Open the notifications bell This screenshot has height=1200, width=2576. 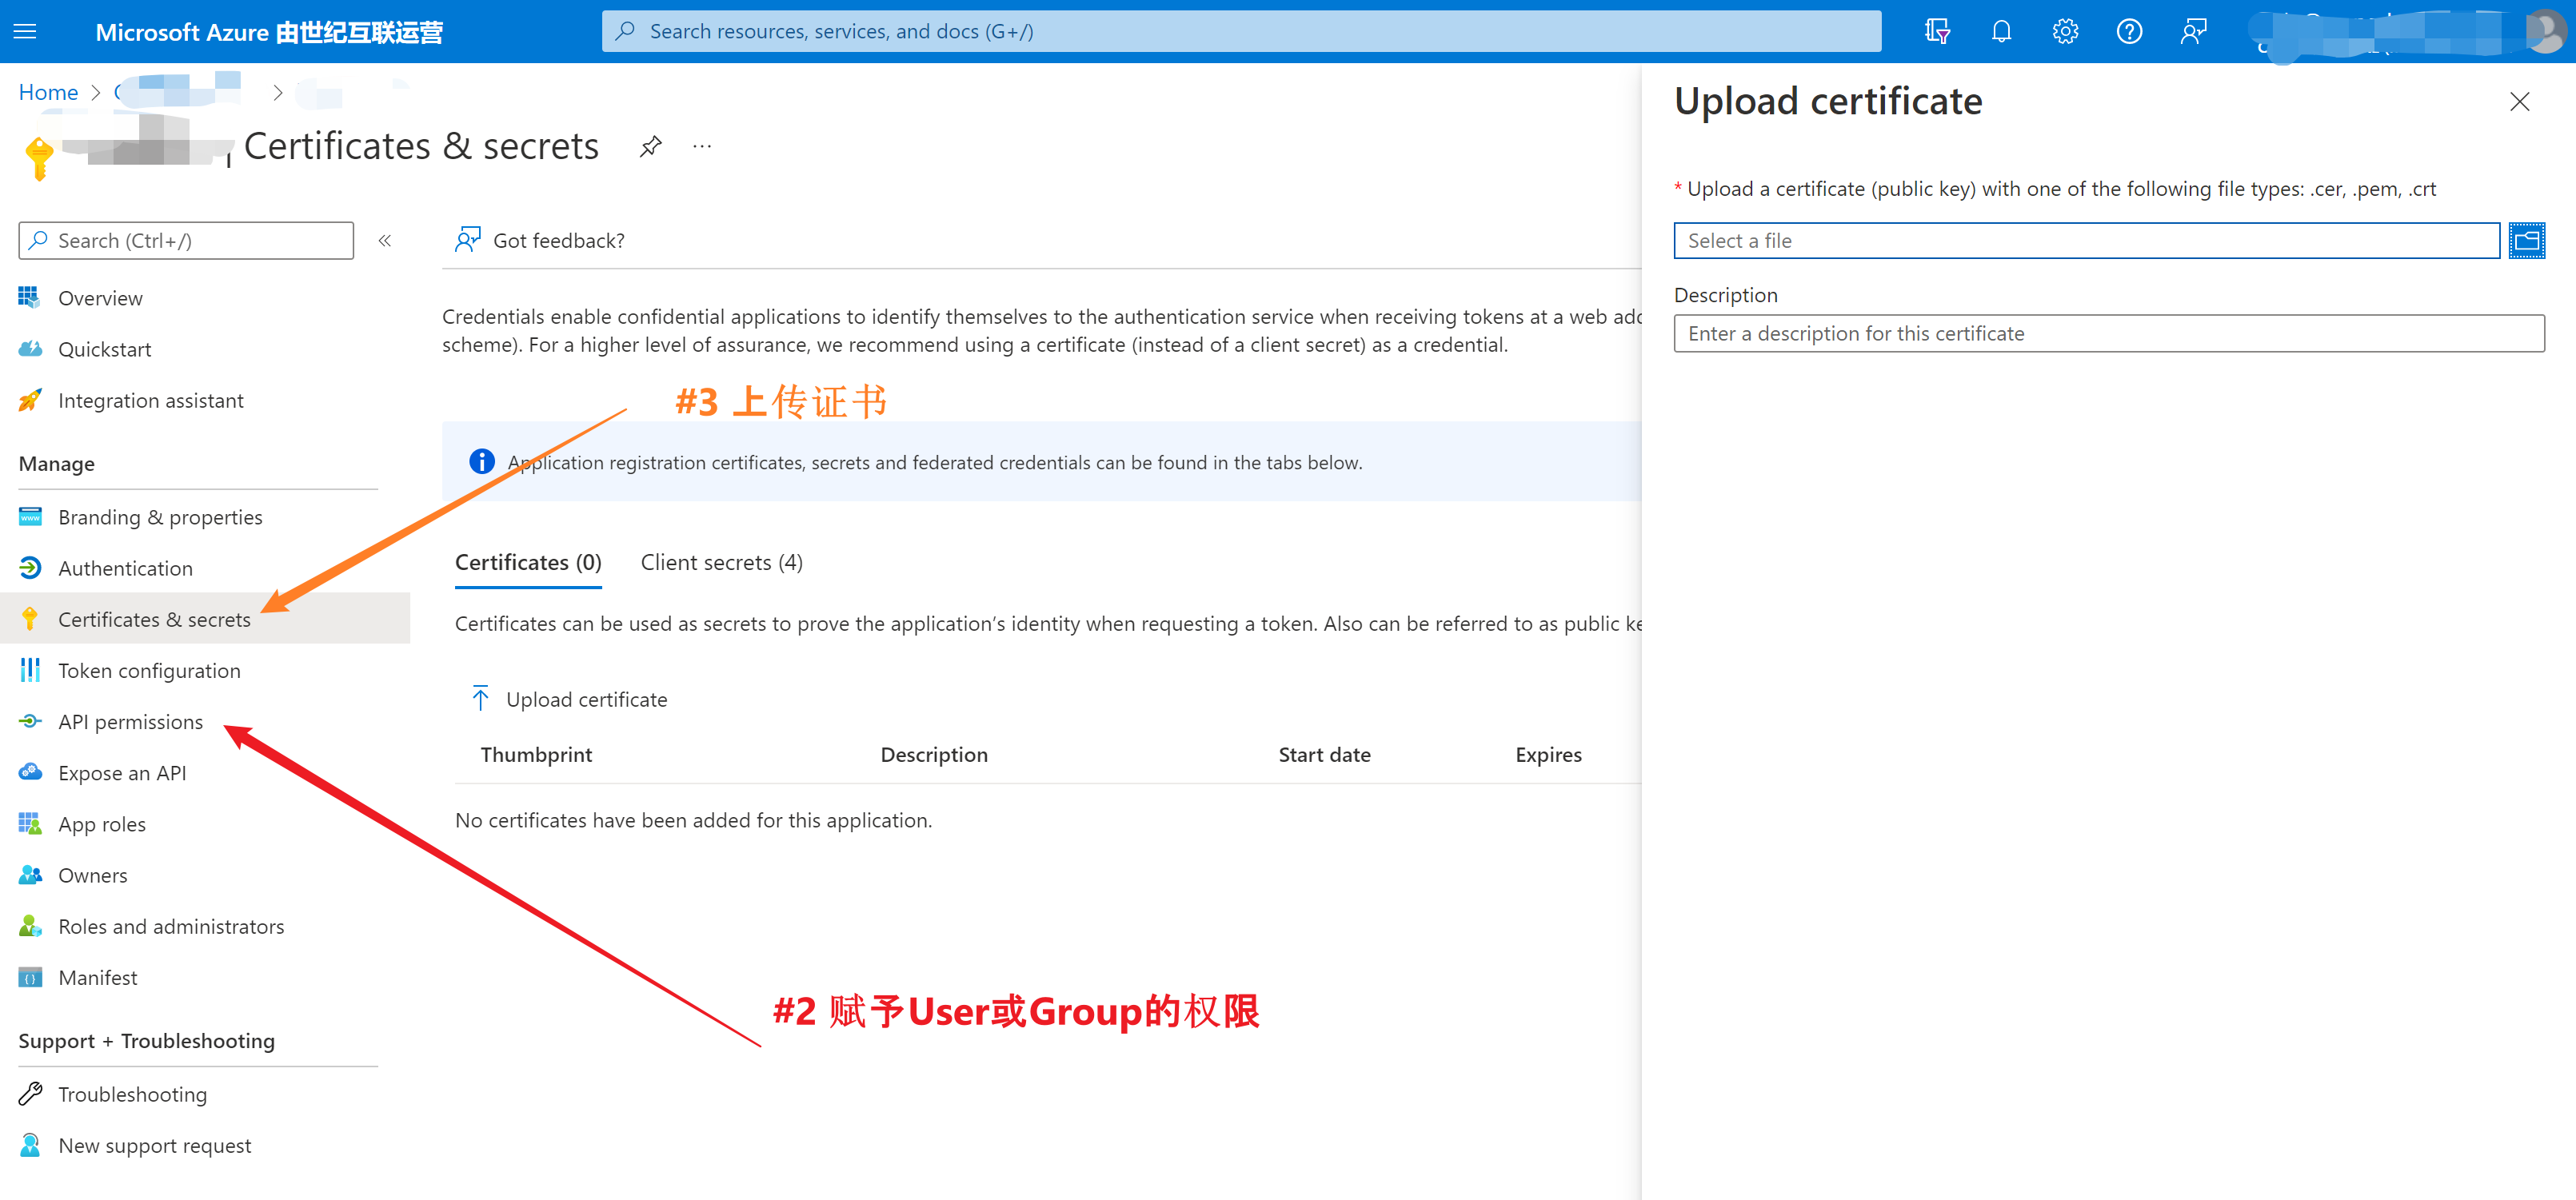2001,31
